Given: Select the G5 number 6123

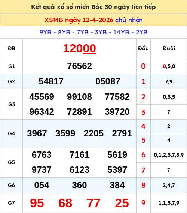Looking at the screenshot, I should (79, 170).
